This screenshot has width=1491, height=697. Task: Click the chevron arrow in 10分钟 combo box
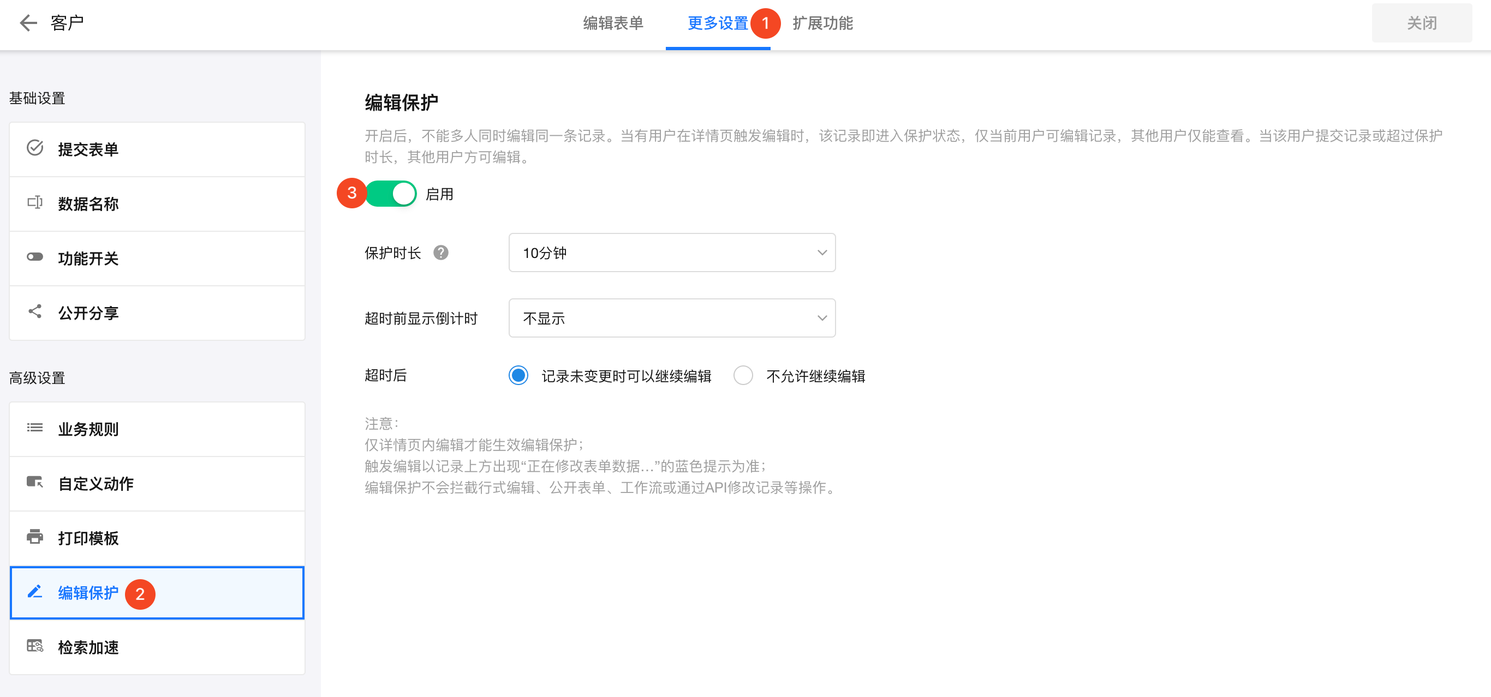[821, 253]
